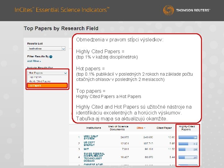Expand the Hot Papers include-results dropdown
224x168 pixels.
[x=47, y=73]
